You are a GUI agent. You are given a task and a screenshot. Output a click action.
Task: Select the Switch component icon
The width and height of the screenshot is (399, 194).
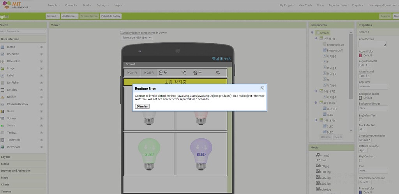2,125
